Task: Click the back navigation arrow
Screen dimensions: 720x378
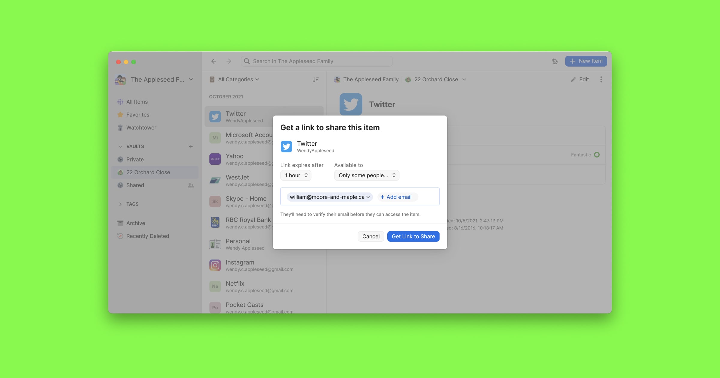Action: pos(214,61)
